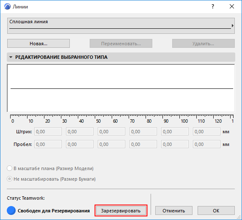This screenshot has height=220, width=242.
Task: Click the second Пробел value field
Action: pyautogui.click(x=80, y=144)
